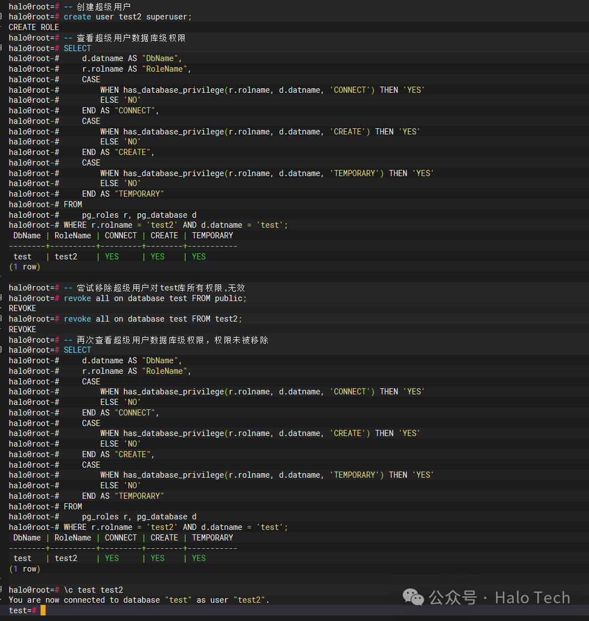Click YES under CREATE in the first result table
This screenshot has height=621, width=589.
click(157, 257)
